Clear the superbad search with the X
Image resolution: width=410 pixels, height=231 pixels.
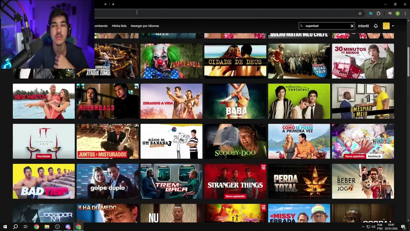pyautogui.click(x=352, y=26)
